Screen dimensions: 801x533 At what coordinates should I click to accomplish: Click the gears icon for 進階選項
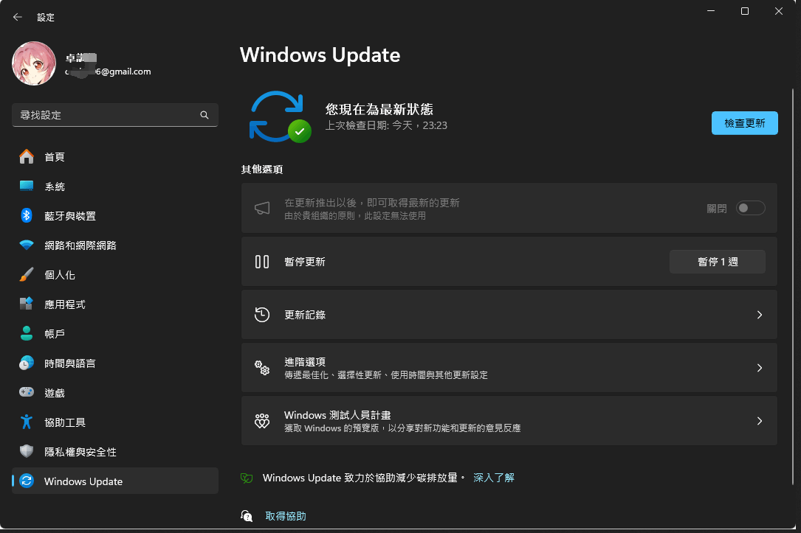pos(262,368)
